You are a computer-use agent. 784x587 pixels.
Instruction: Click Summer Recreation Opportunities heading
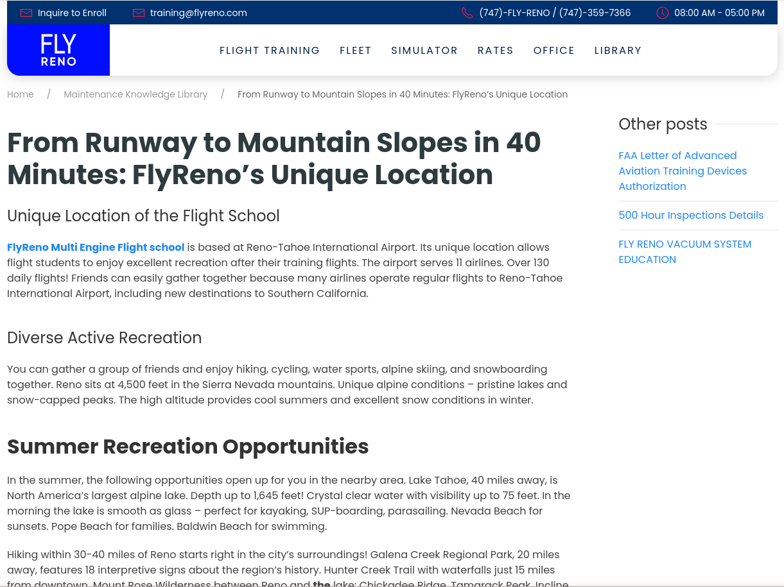[188, 446]
